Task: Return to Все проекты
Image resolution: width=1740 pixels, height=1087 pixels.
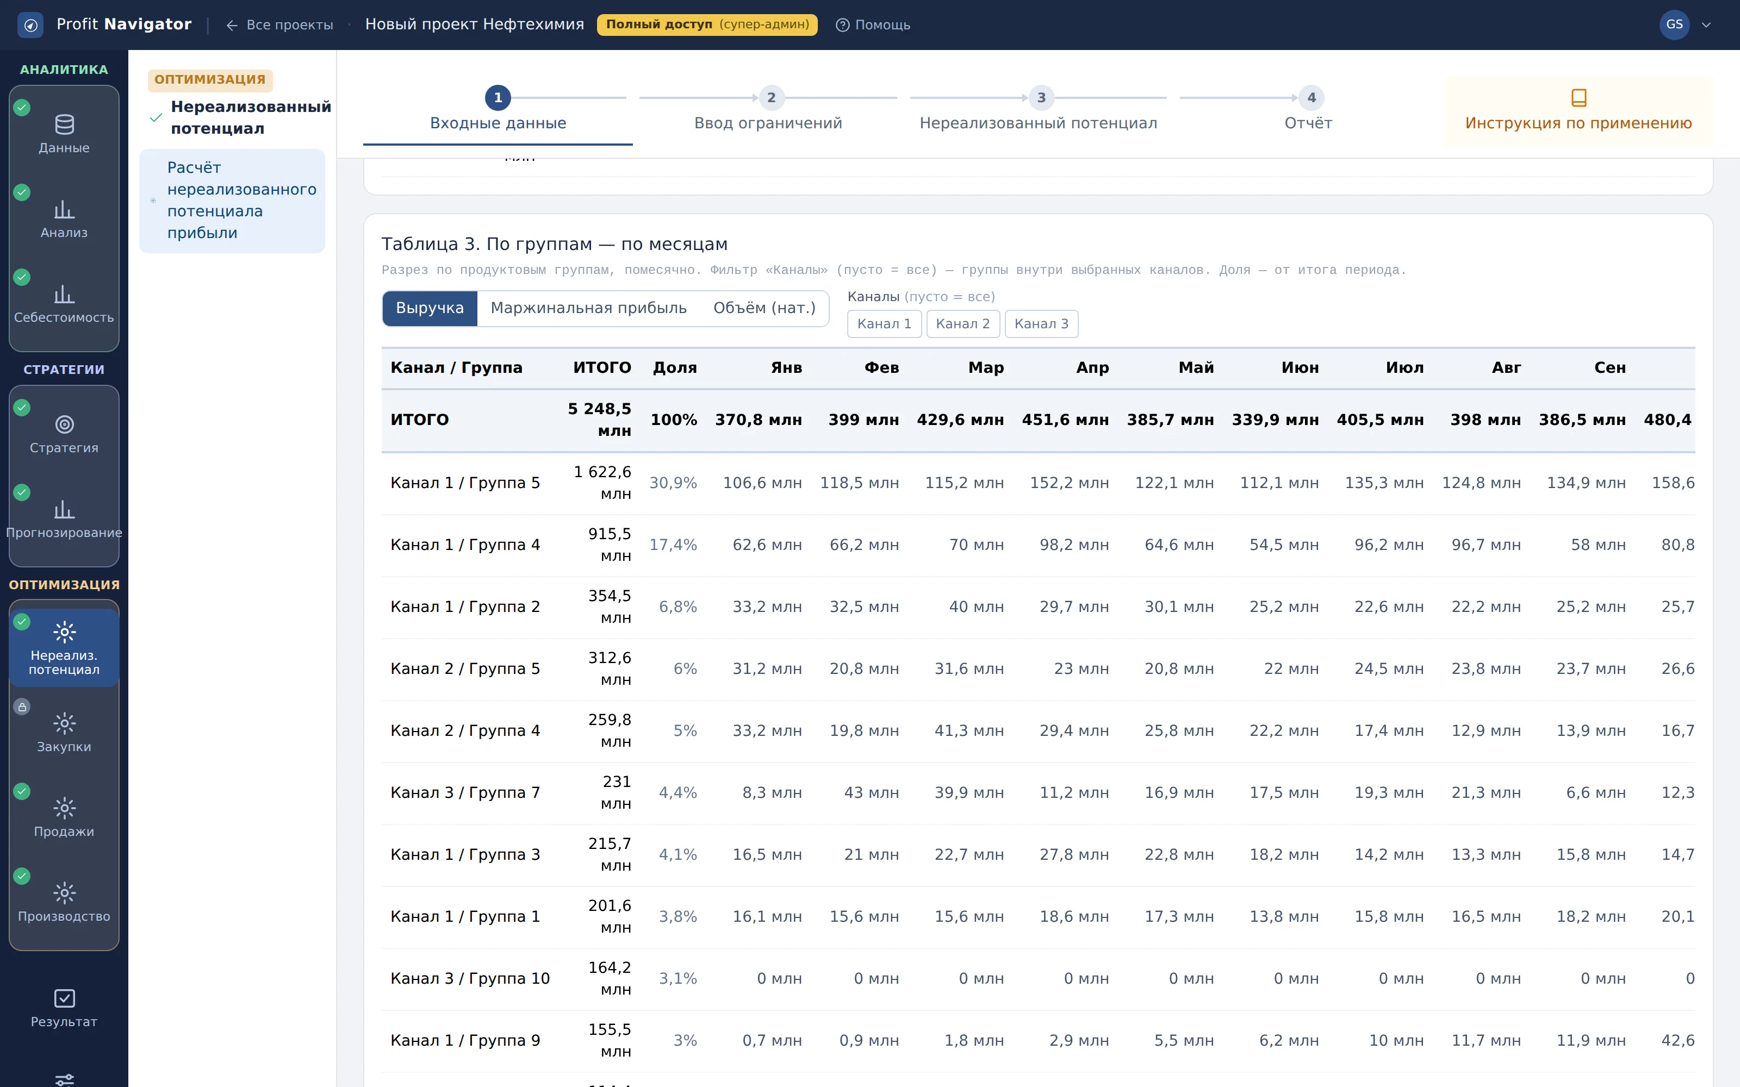Action: coord(279,25)
